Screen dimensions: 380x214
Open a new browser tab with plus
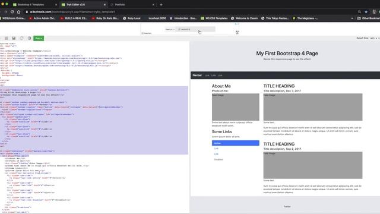(161, 5)
